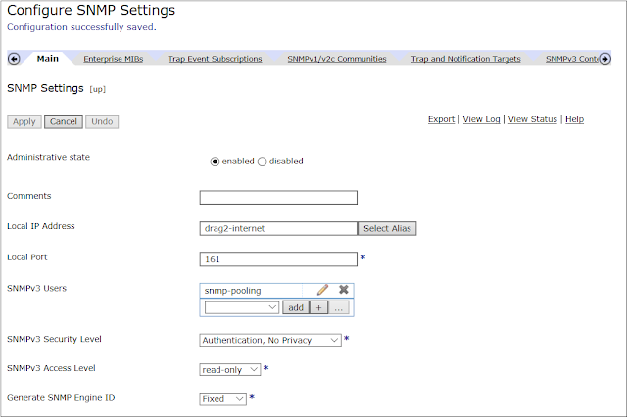The image size is (627, 417).
Task: Open the SNMPv3 Users selection dropdown
Action: (241, 307)
